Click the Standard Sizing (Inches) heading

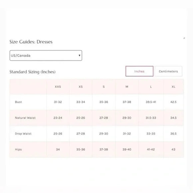[x=33, y=72]
